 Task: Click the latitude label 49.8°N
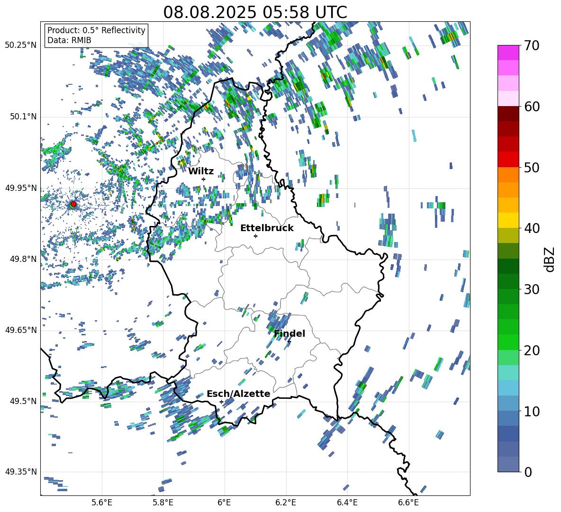pyautogui.click(x=23, y=259)
